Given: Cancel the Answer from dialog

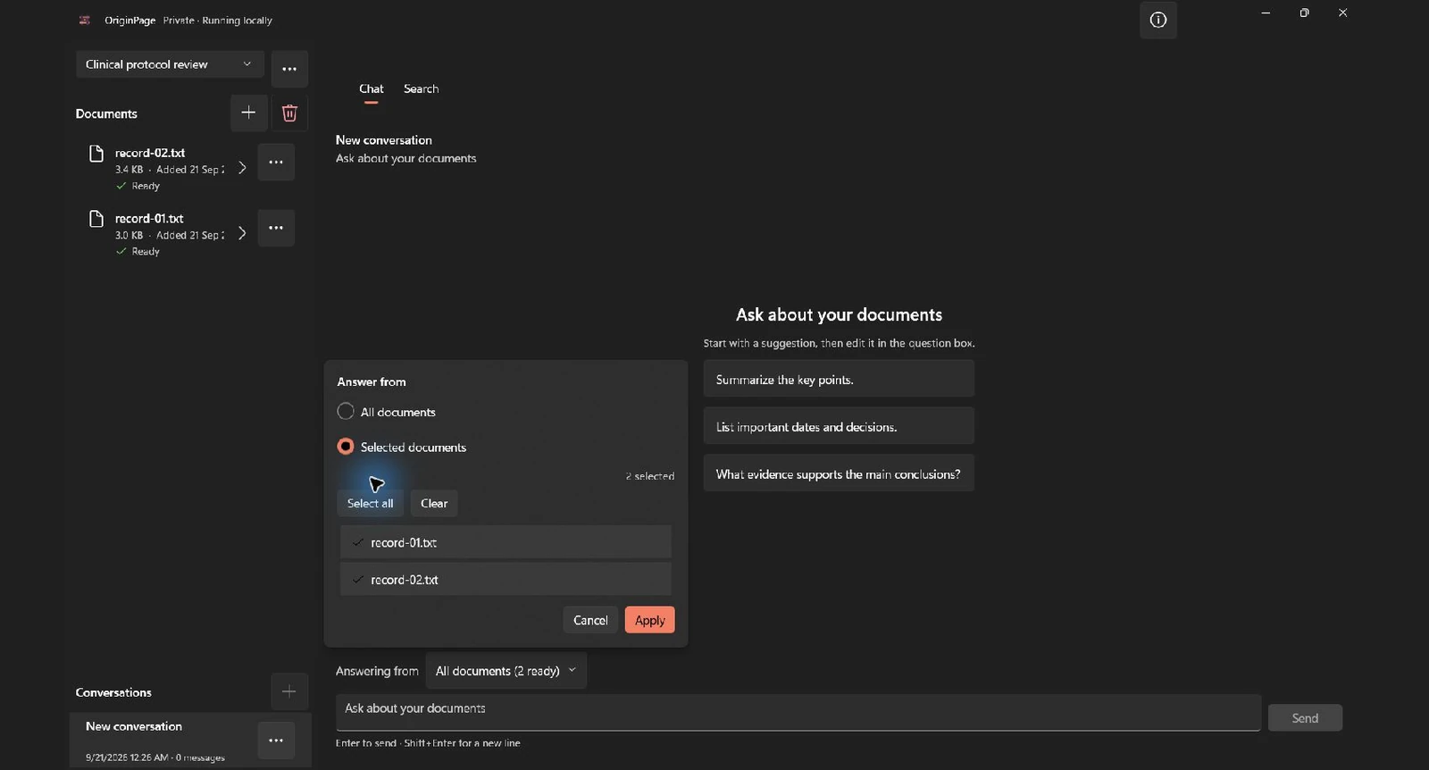Looking at the screenshot, I should 590,620.
